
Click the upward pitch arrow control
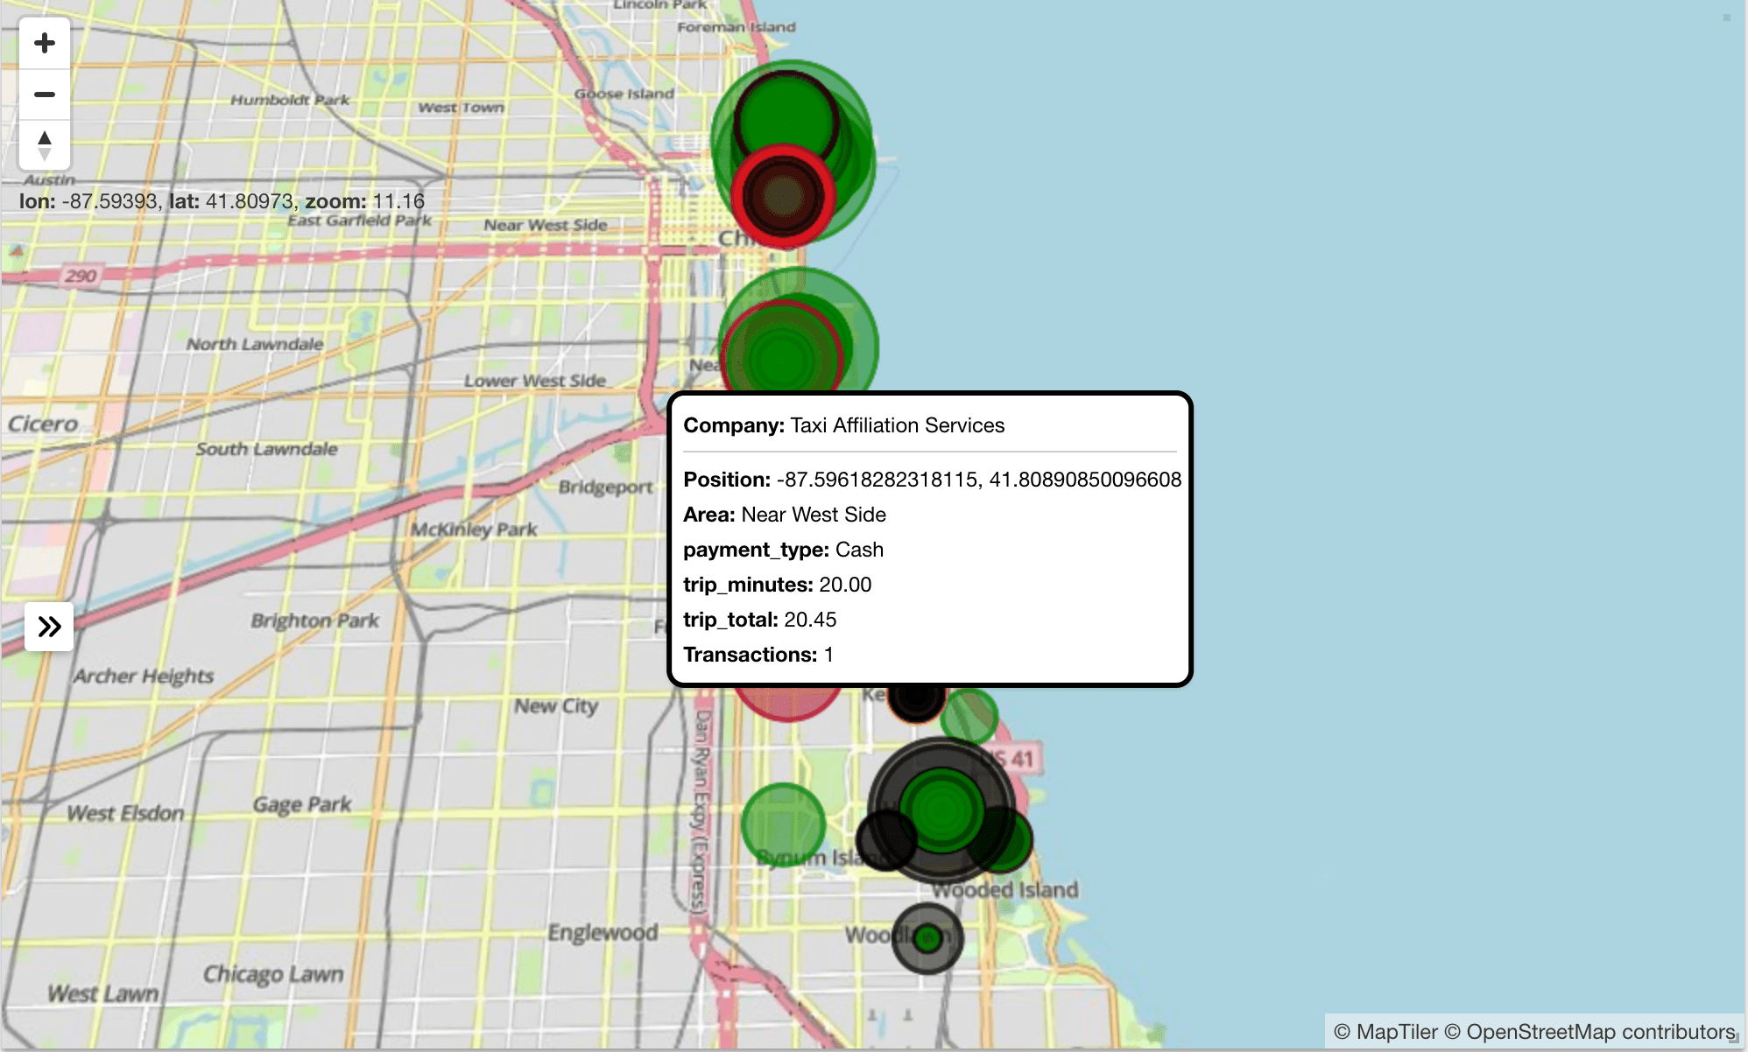(x=45, y=137)
